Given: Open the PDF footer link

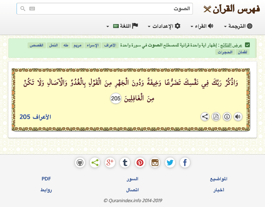Looking at the screenshot, I should [x=46, y=179].
